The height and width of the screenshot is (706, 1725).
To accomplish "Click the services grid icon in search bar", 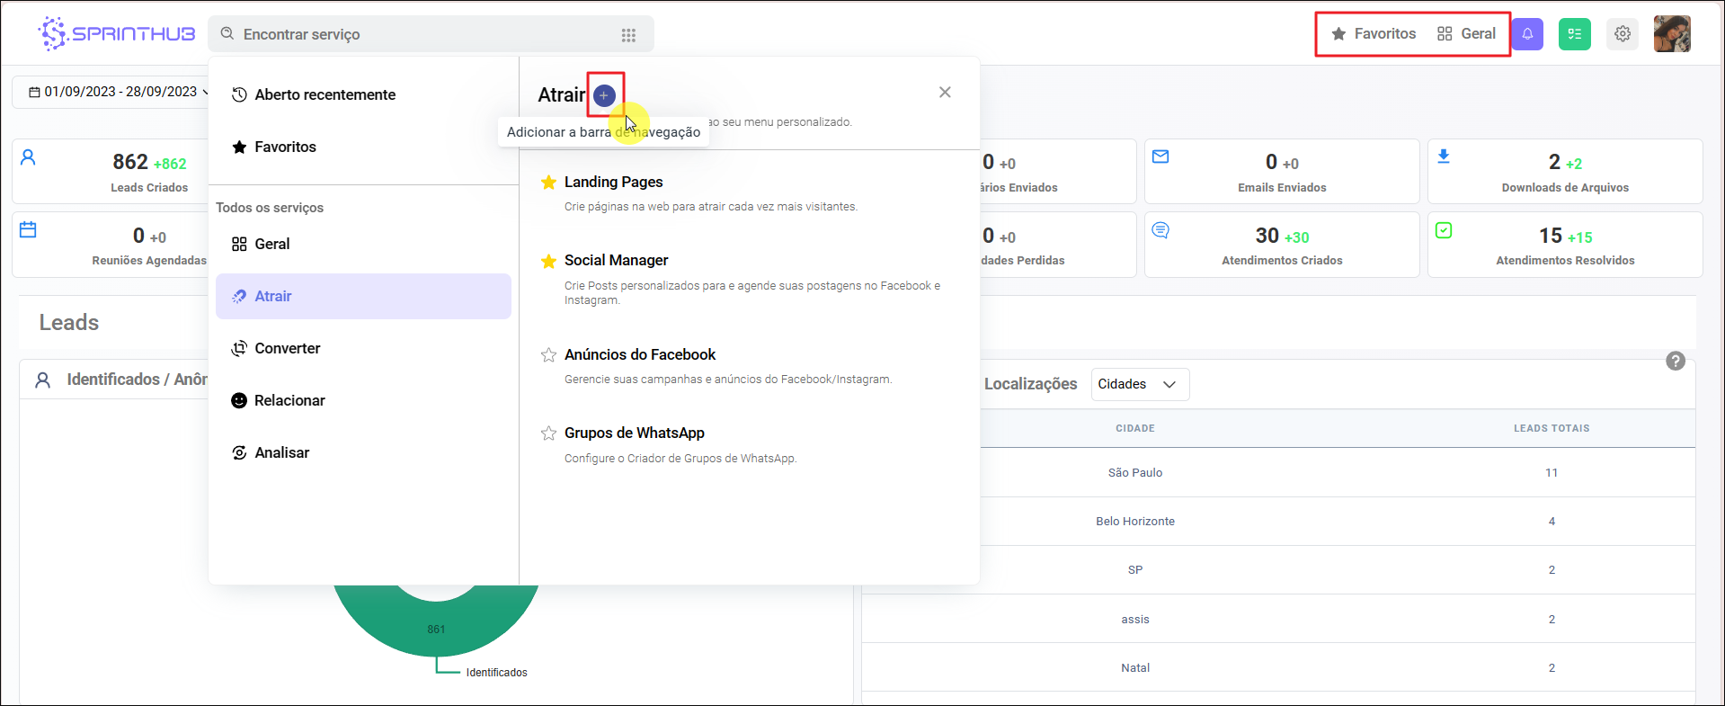I will (628, 35).
